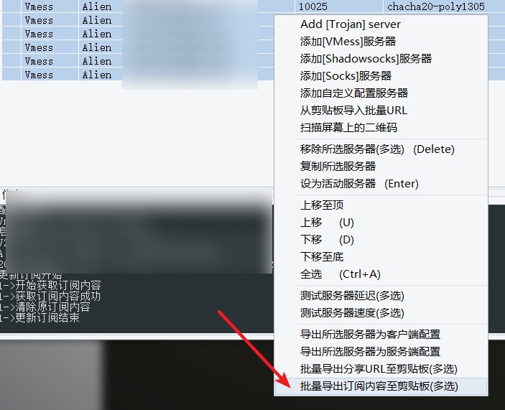Choose 添加自定义配置服务器 option
The width and height of the screenshot is (505, 410).
[x=381, y=93]
